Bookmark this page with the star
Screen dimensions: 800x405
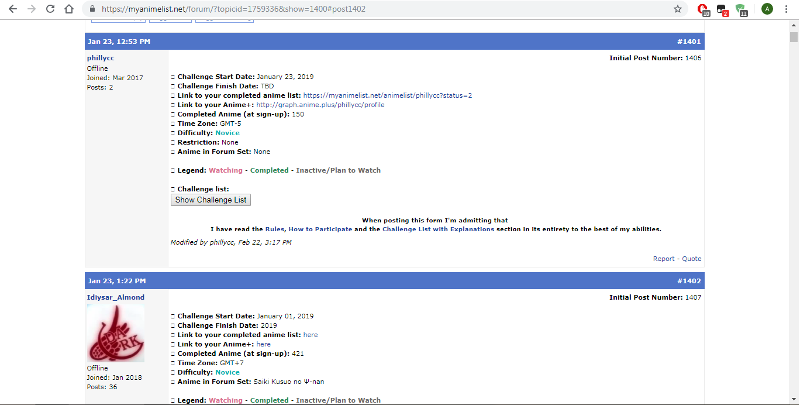(x=678, y=9)
